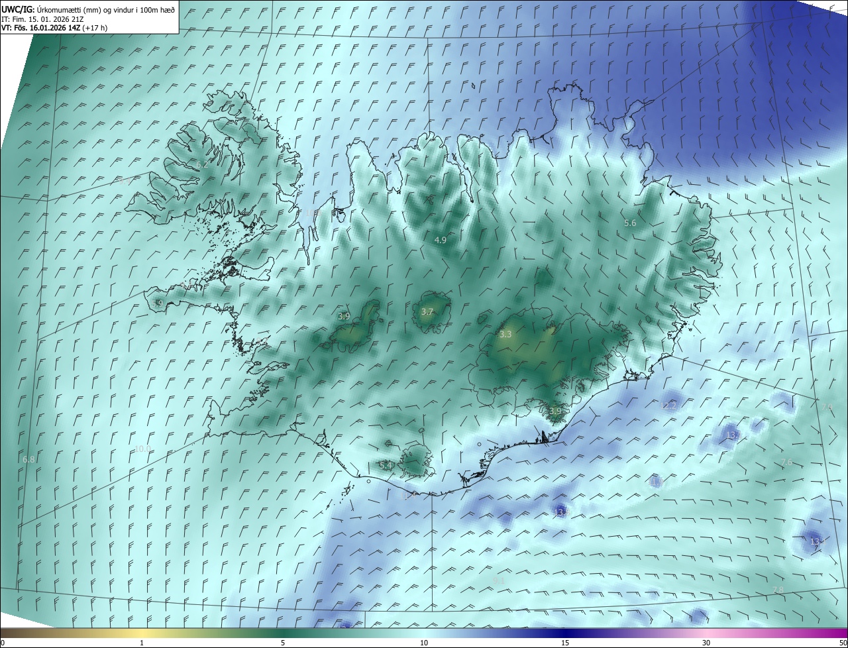
Task: Click the 0 tick on the color scale
Action: pyautogui.click(x=3, y=643)
